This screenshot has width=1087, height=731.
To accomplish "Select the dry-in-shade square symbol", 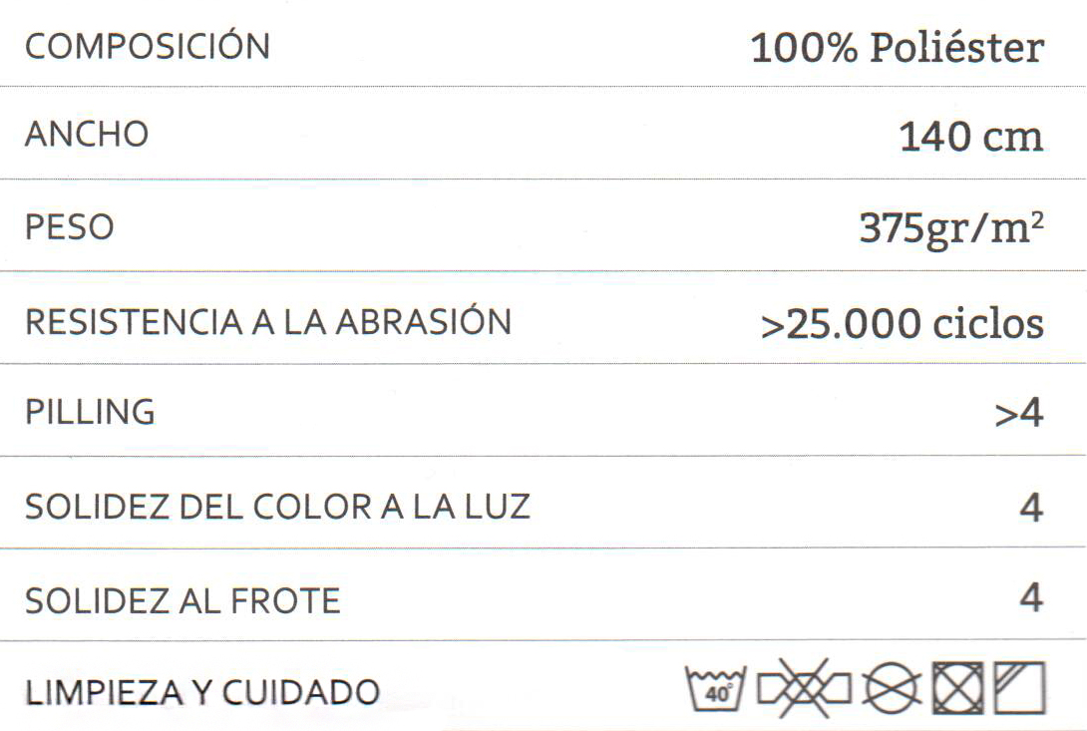I will tap(1018, 689).
